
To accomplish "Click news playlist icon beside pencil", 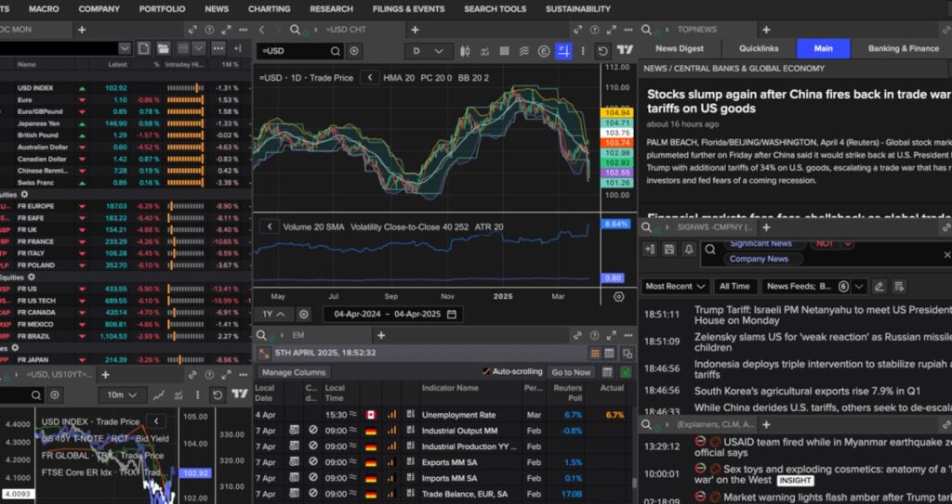I will tap(899, 286).
